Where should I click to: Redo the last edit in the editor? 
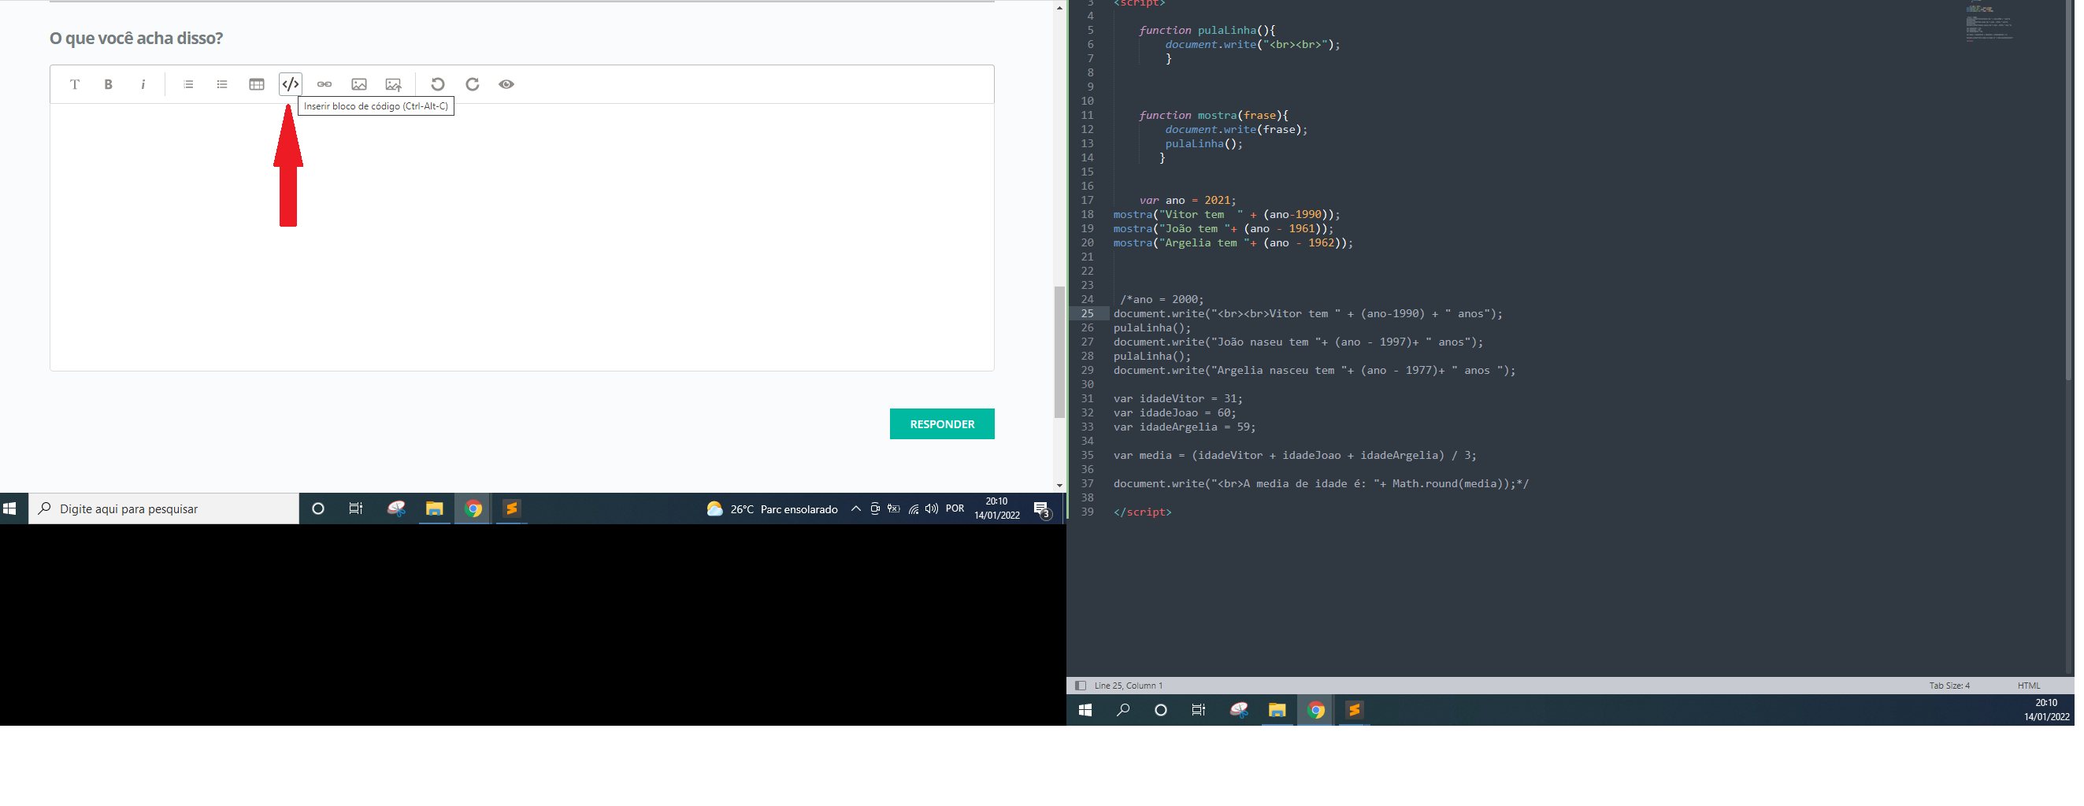tap(473, 84)
